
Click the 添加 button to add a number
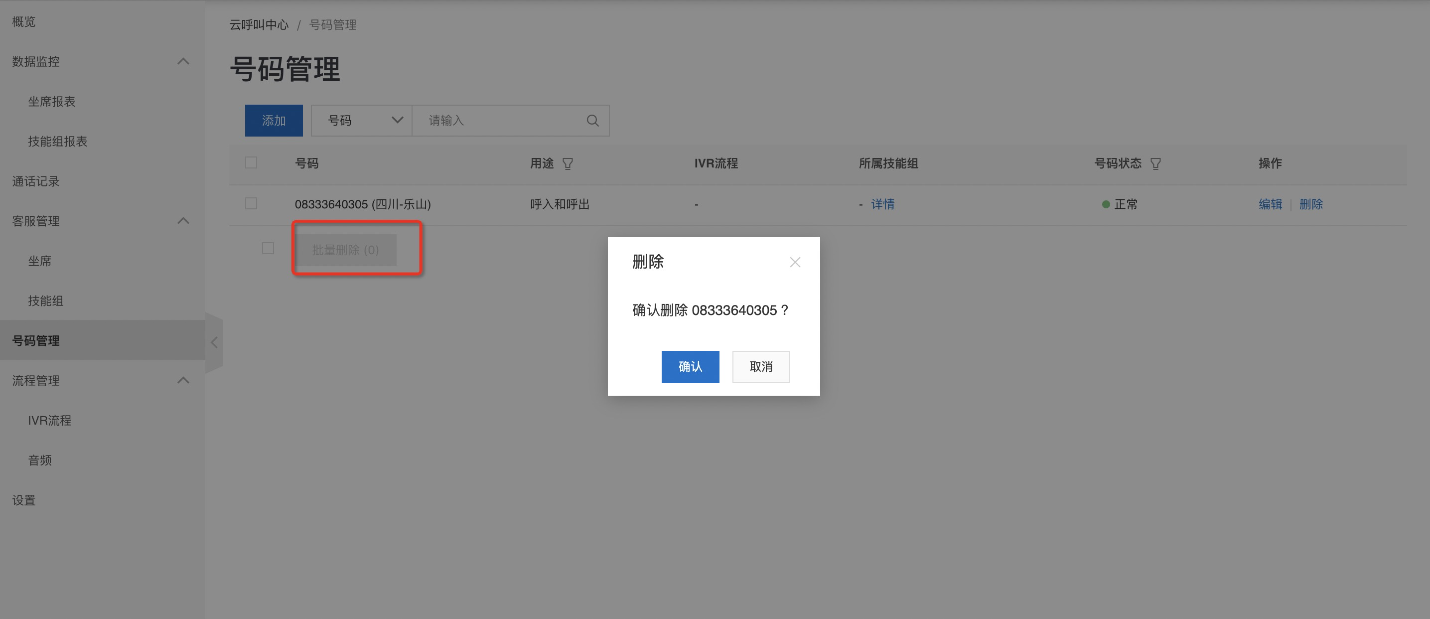pos(274,121)
